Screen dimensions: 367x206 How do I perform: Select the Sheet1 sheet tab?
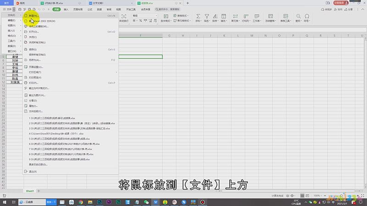point(30,191)
